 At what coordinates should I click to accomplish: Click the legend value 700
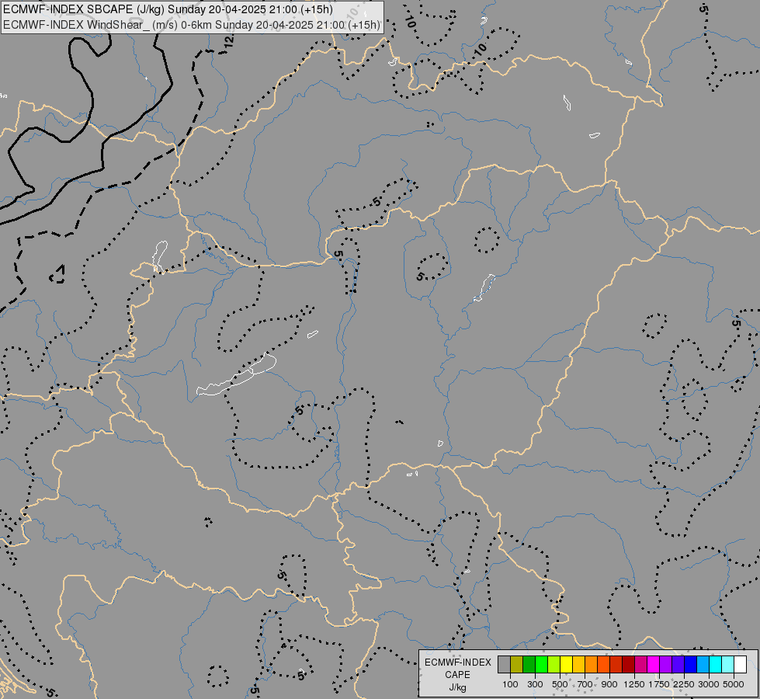pyautogui.click(x=585, y=684)
